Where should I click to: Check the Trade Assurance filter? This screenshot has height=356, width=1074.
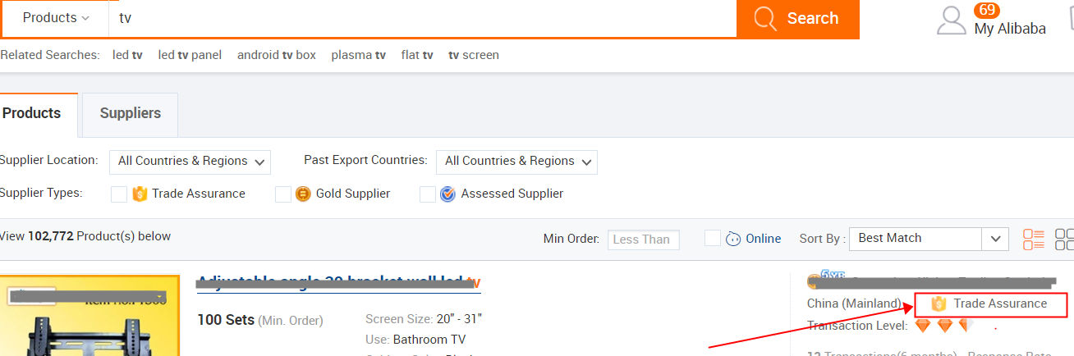tap(119, 194)
